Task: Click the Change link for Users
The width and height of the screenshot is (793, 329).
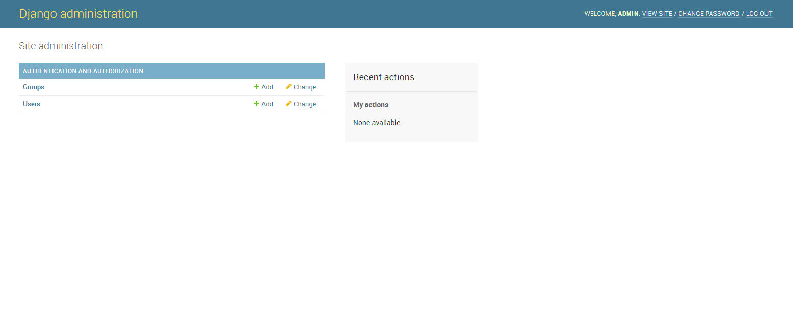Action: pos(305,104)
